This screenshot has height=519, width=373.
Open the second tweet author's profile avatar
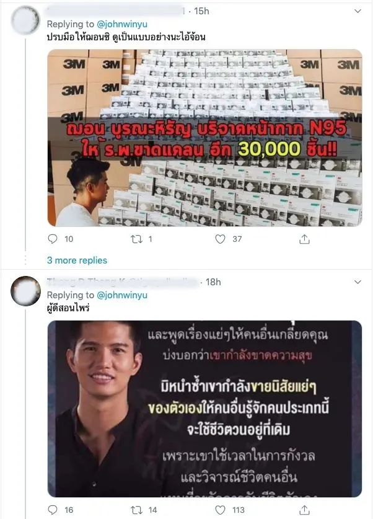tap(25, 291)
